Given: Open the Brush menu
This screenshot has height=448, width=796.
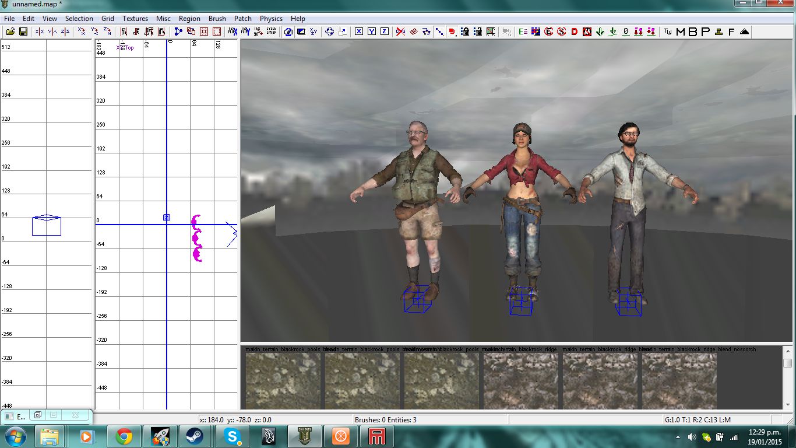Looking at the screenshot, I should [217, 19].
